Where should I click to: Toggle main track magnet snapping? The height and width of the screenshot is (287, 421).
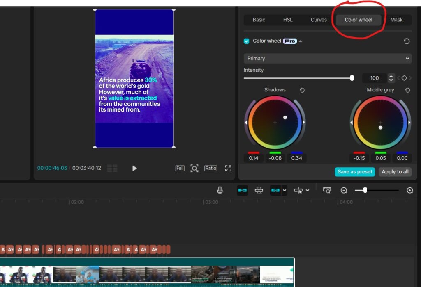pyautogui.click(x=243, y=190)
